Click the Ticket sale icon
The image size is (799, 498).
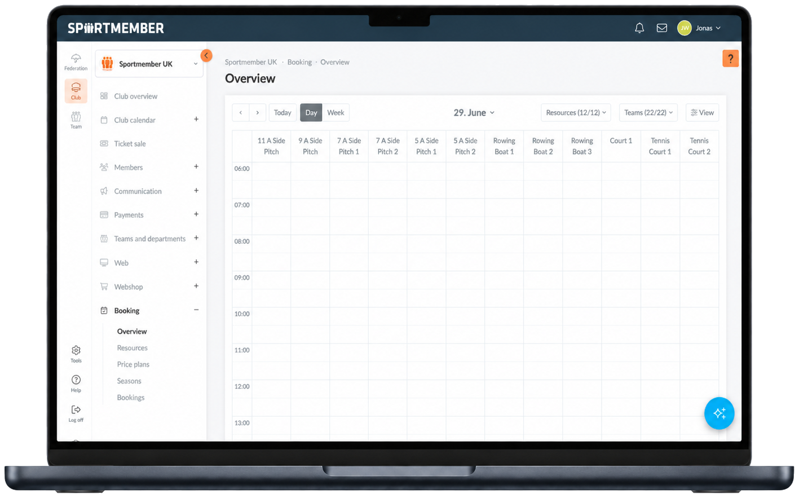point(104,143)
